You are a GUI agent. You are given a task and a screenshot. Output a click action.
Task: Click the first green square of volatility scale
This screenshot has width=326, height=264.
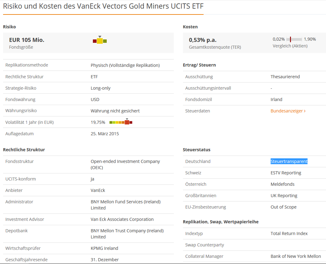tap(111, 123)
